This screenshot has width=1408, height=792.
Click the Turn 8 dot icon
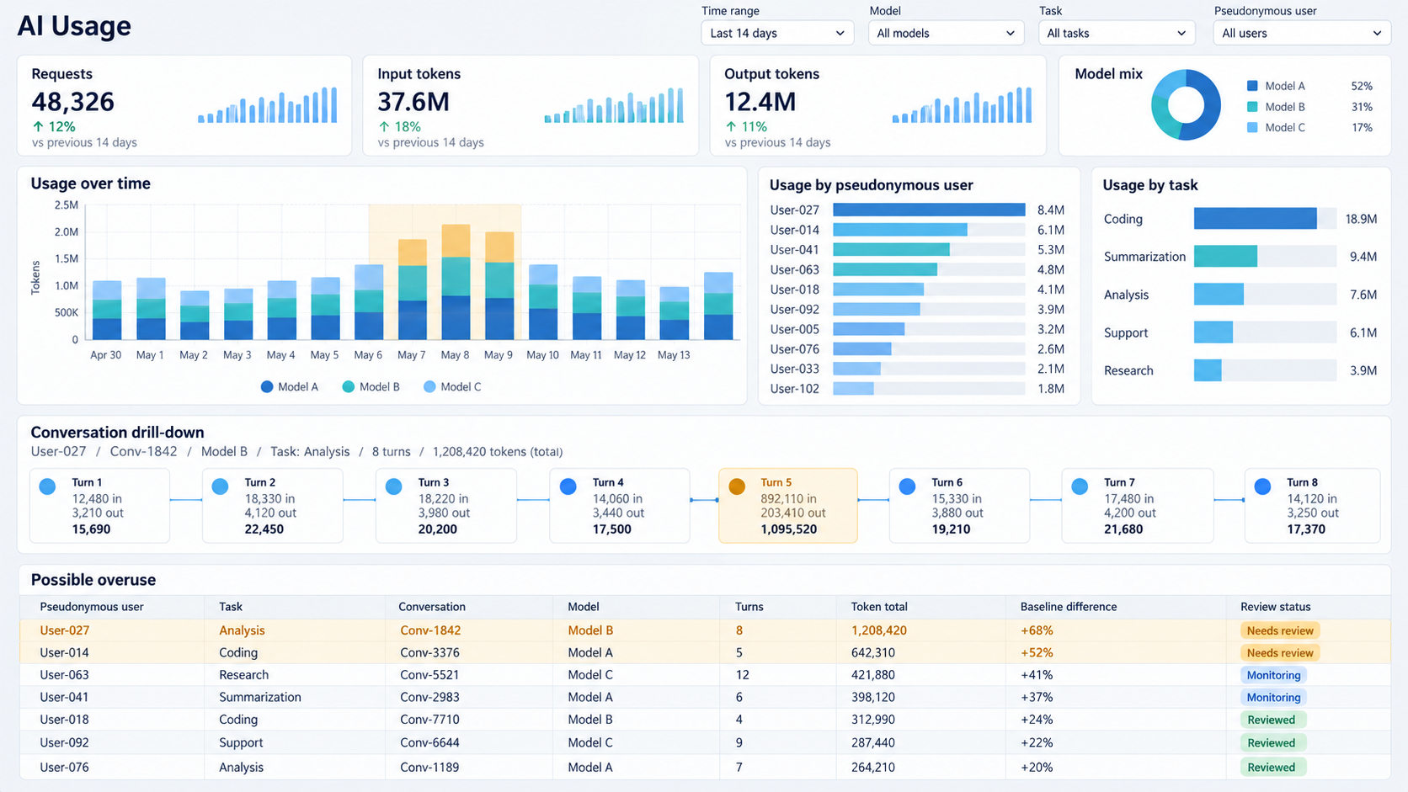click(1262, 486)
